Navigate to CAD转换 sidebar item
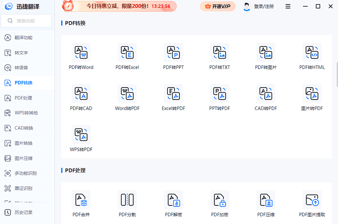 pyautogui.click(x=27, y=128)
